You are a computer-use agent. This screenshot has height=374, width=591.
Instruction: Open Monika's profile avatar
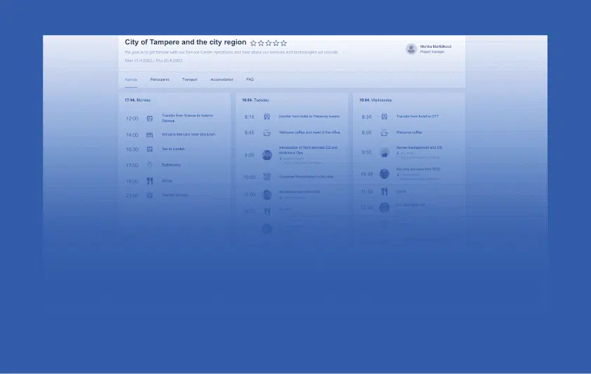pyautogui.click(x=411, y=49)
